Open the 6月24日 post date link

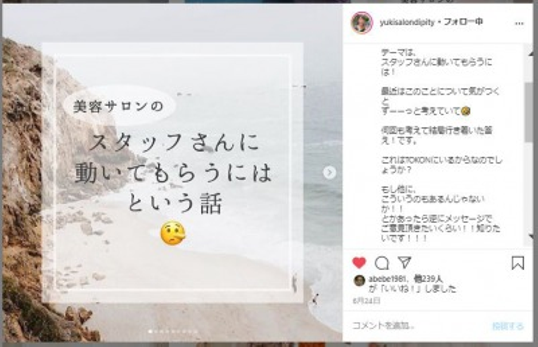click(367, 301)
